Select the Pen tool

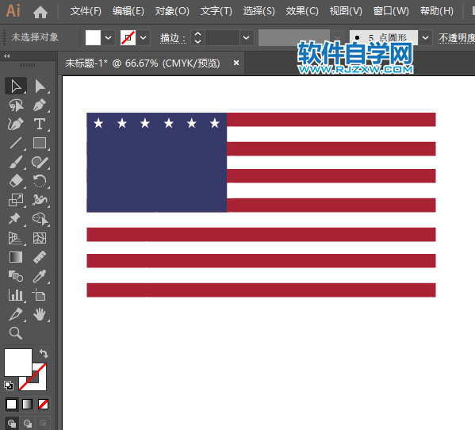click(40, 106)
